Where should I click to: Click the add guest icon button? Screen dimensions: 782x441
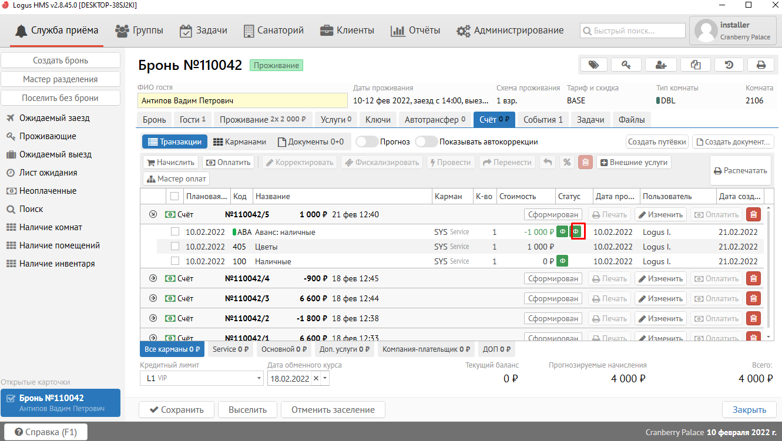(660, 65)
